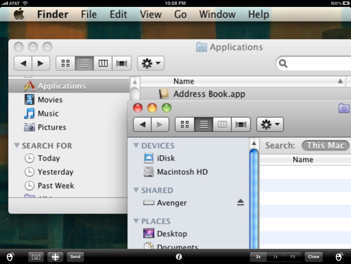Collapse the SEARCH FOR section
Viewport: 351px width, 264px height.
17,146
